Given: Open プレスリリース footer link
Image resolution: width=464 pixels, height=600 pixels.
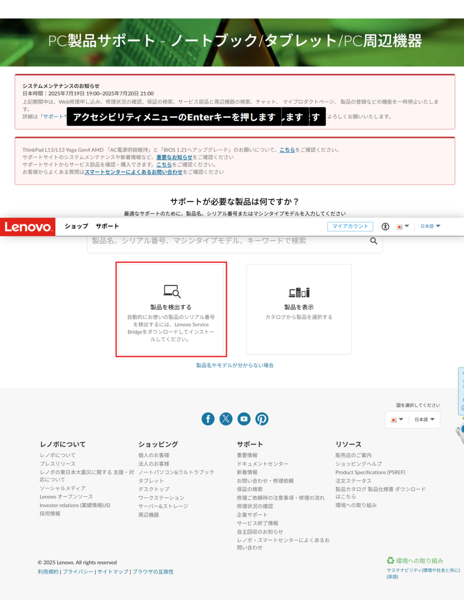Looking at the screenshot, I should (57, 464).
